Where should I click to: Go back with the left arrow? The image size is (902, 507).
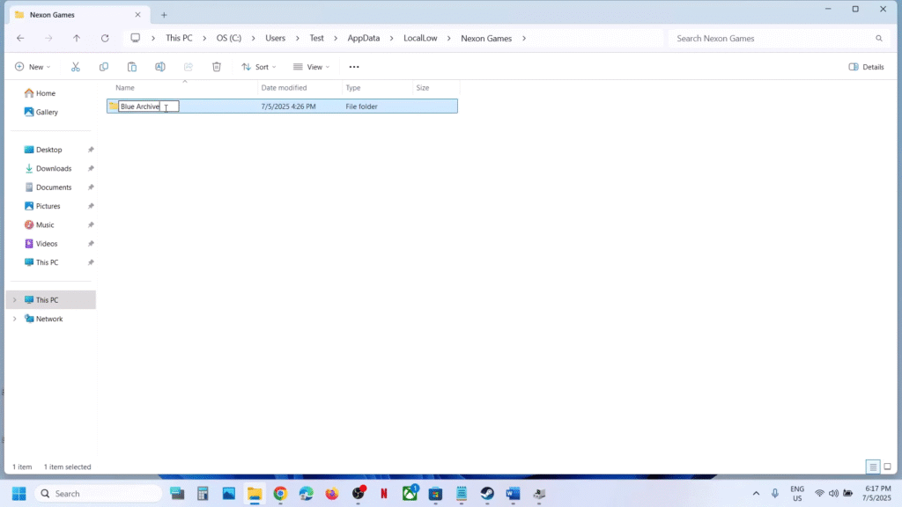[x=21, y=38]
